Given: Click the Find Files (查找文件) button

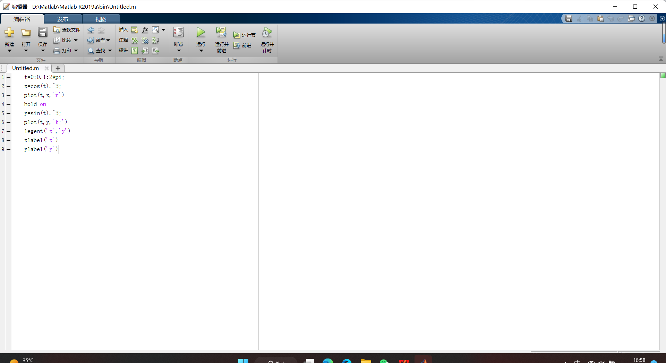Looking at the screenshot, I should (67, 30).
